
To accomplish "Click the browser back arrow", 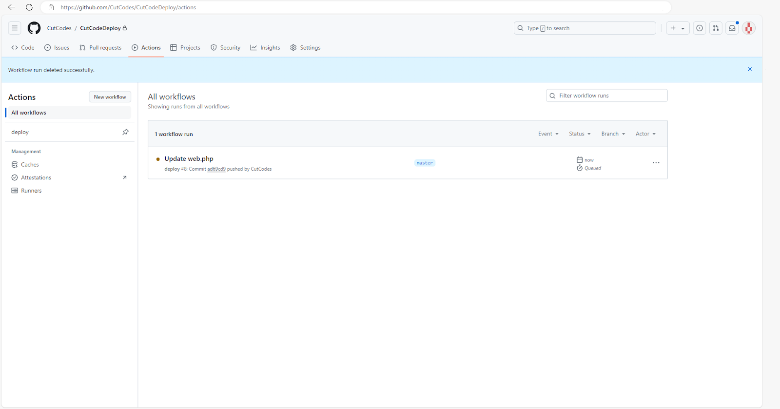I will click(12, 7).
